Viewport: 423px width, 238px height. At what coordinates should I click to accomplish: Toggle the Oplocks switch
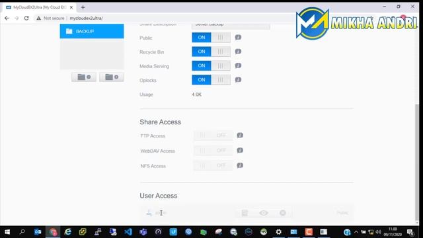tap(211, 80)
